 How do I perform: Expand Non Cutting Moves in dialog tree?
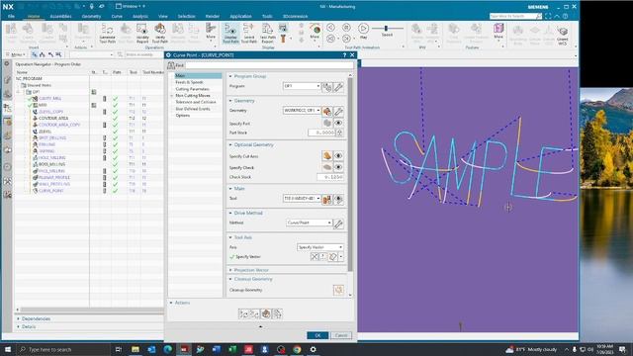(172, 96)
